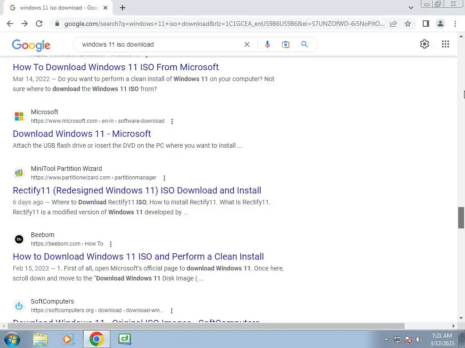Click the address bar URL
Viewport: 465px width, 348px height.
224,24
